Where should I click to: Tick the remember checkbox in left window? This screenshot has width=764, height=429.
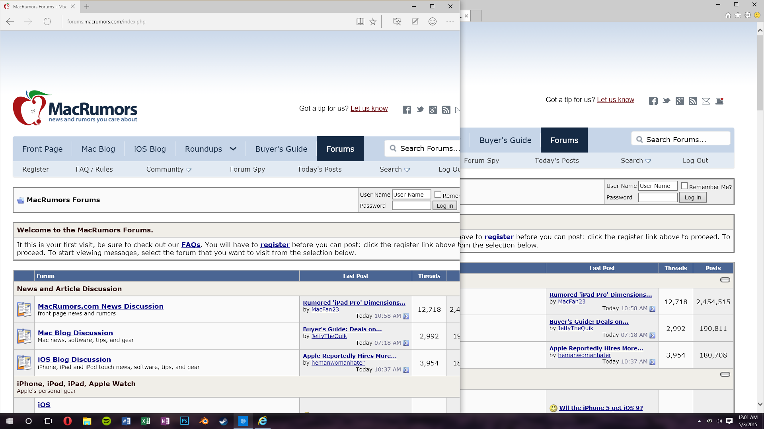point(438,195)
